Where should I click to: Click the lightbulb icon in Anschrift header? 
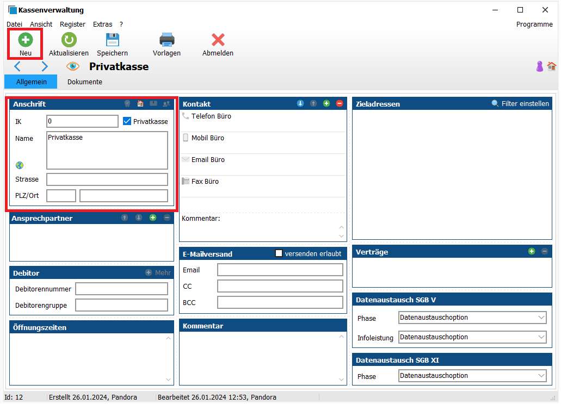127,104
